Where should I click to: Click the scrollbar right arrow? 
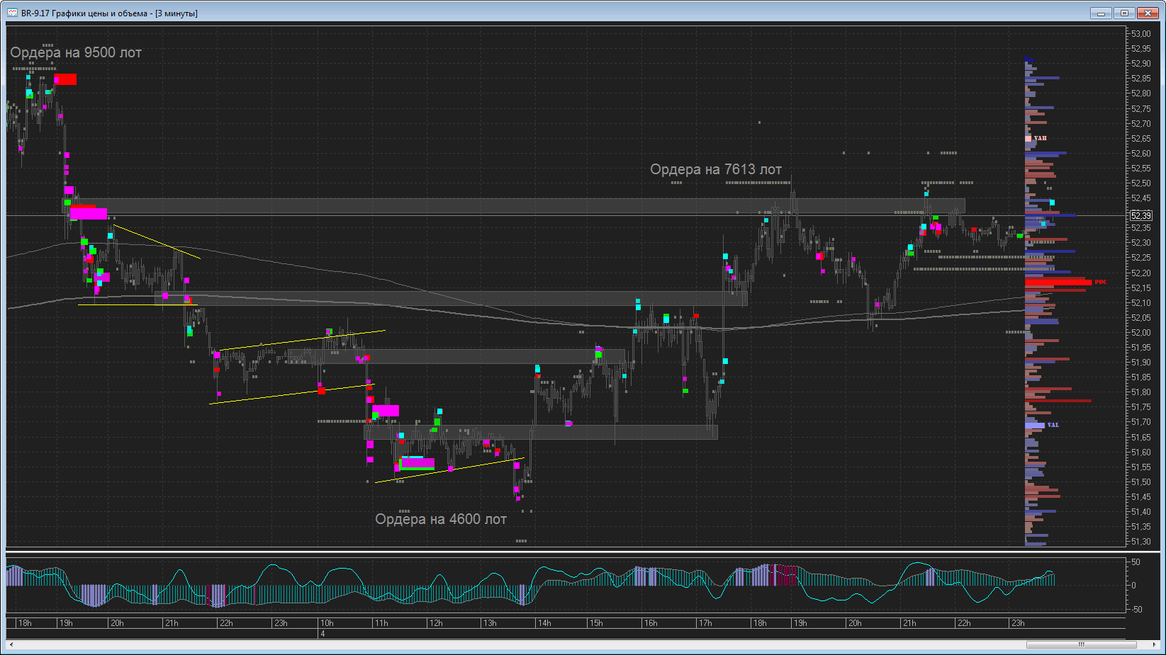point(1154,644)
